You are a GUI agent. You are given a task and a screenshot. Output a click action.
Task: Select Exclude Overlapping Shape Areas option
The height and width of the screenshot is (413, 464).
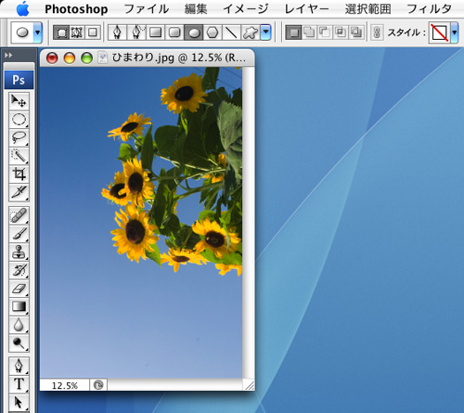coord(356,32)
